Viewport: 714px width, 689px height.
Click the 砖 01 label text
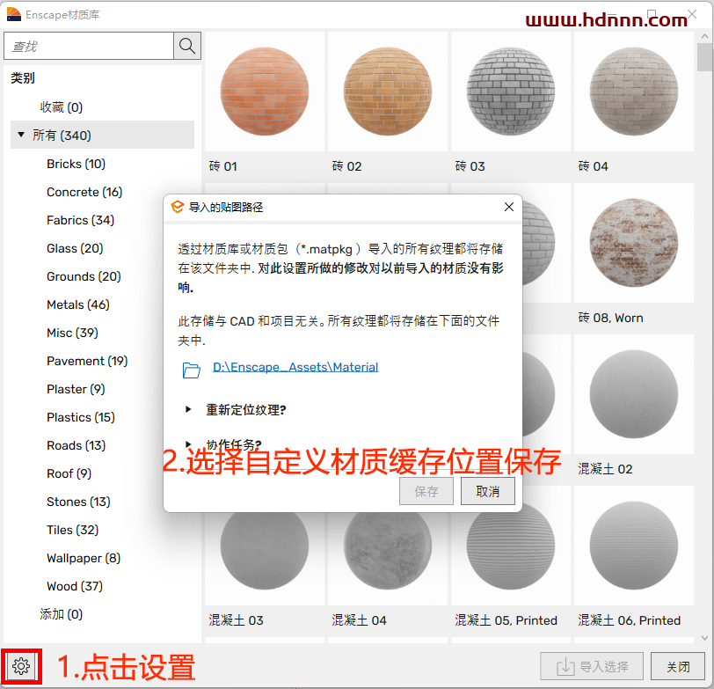coord(223,166)
